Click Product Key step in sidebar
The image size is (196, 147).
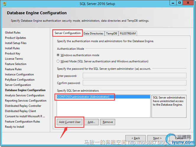coord(13,54)
